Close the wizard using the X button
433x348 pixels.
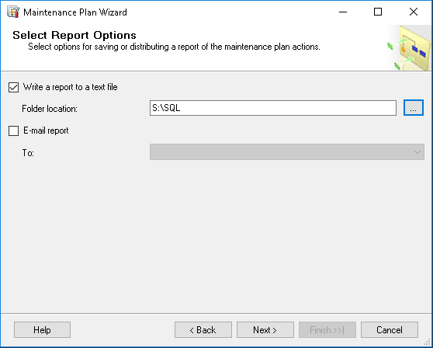[x=414, y=12]
